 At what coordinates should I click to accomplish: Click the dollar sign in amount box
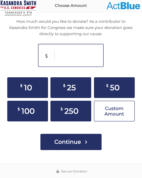pos(46,56)
